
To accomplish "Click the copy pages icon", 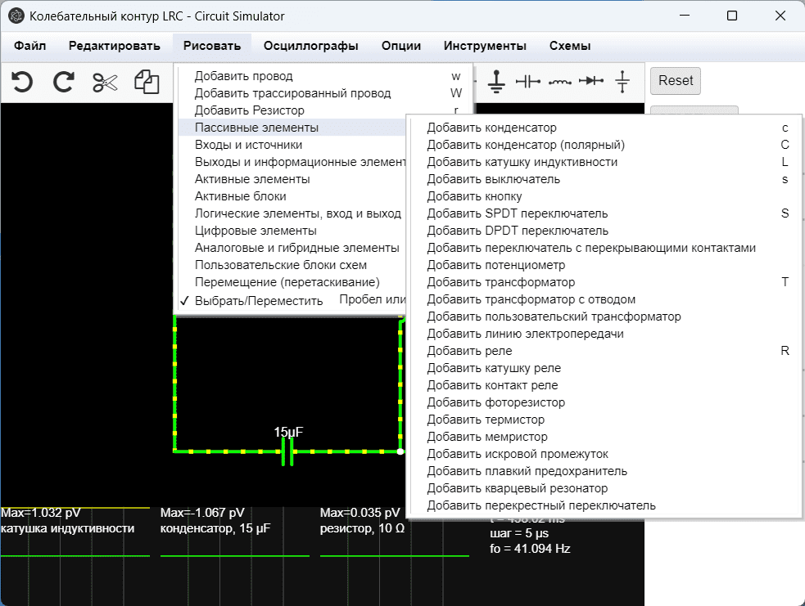I will [x=147, y=82].
